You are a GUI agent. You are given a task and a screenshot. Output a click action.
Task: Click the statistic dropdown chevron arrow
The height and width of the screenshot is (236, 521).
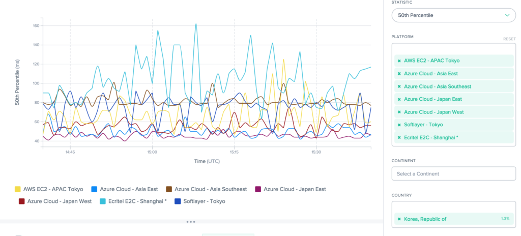pos(507,15)
